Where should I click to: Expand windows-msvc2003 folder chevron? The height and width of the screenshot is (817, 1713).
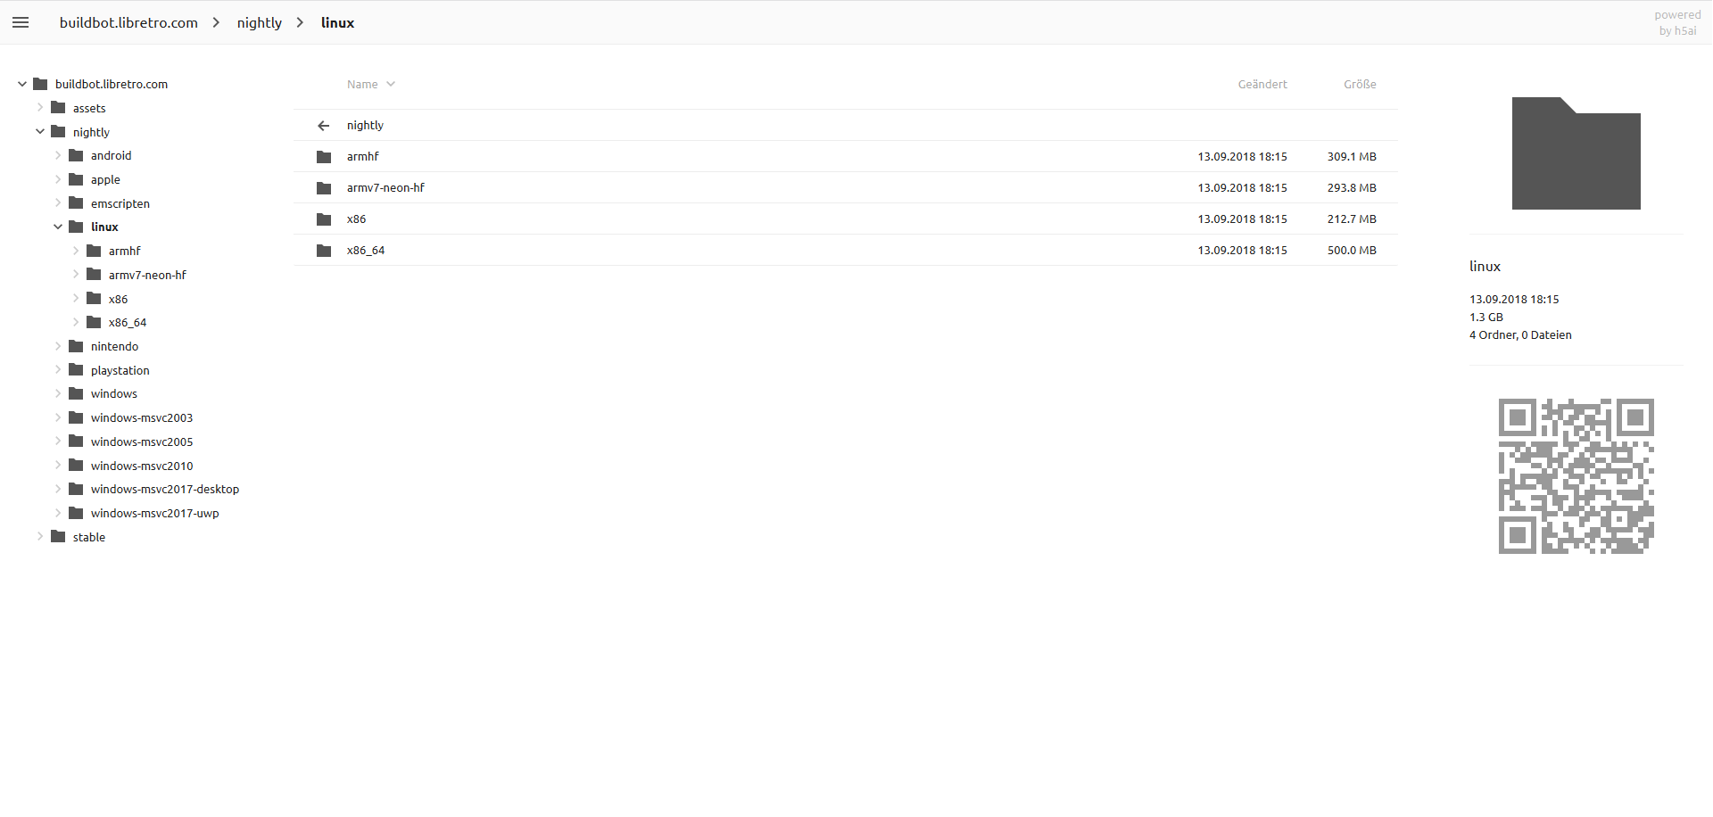(x=58, y=417)
